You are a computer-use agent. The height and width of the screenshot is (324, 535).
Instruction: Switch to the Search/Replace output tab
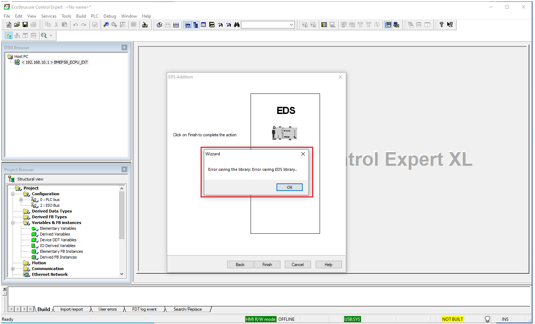[188, 309]
